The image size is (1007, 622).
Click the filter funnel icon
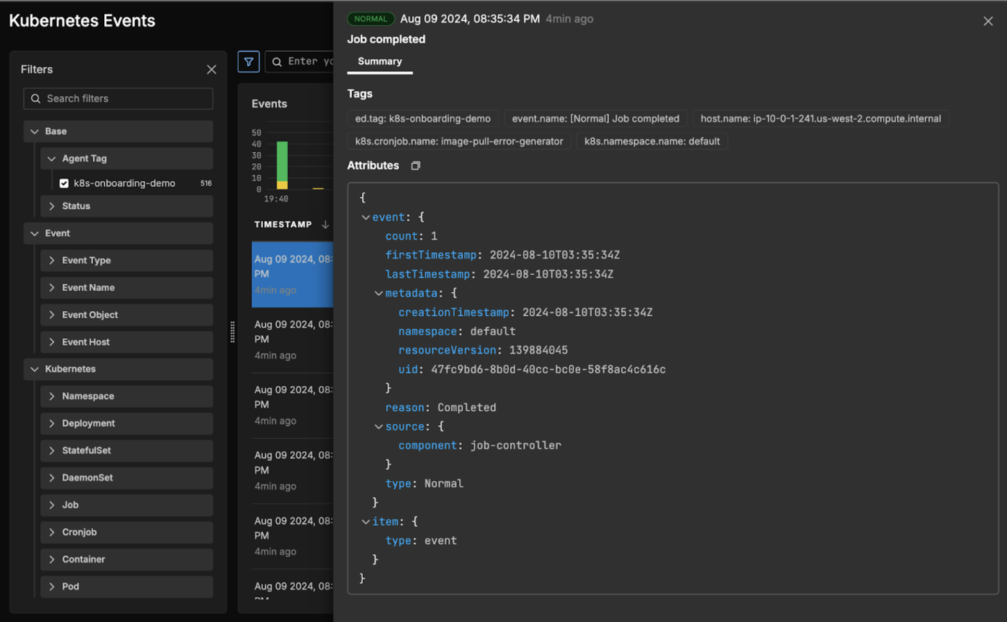(x=248, y=62)
